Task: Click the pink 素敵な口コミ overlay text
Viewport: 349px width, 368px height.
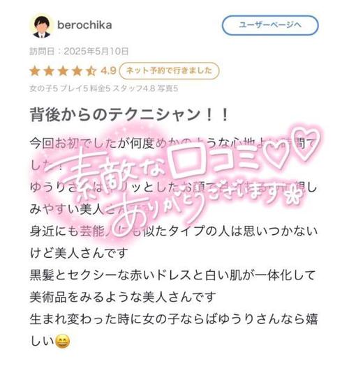Action: (153, 165)
